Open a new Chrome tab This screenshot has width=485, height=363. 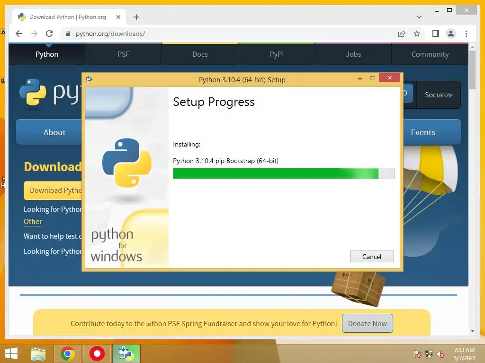[136, 17]
